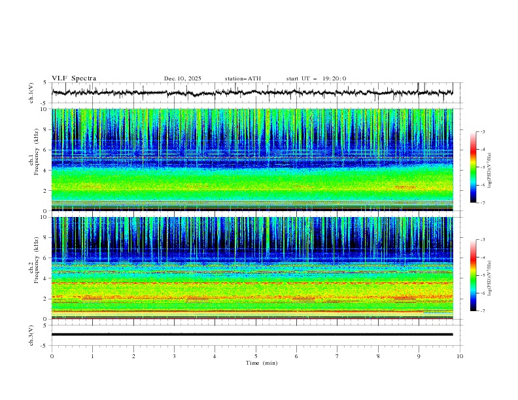
Task: Click the 4 kHz tick on ch.1 frequency axis
Action: coord(46,171)
